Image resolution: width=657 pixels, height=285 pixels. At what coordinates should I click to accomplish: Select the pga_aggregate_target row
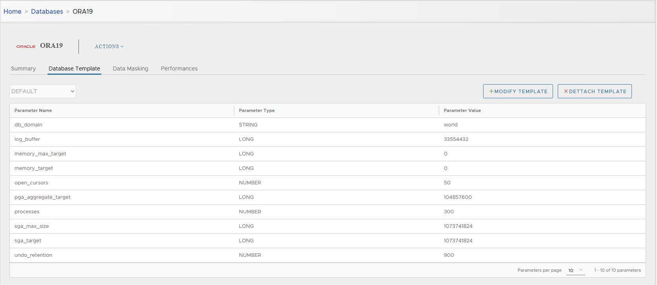point(42,197)
